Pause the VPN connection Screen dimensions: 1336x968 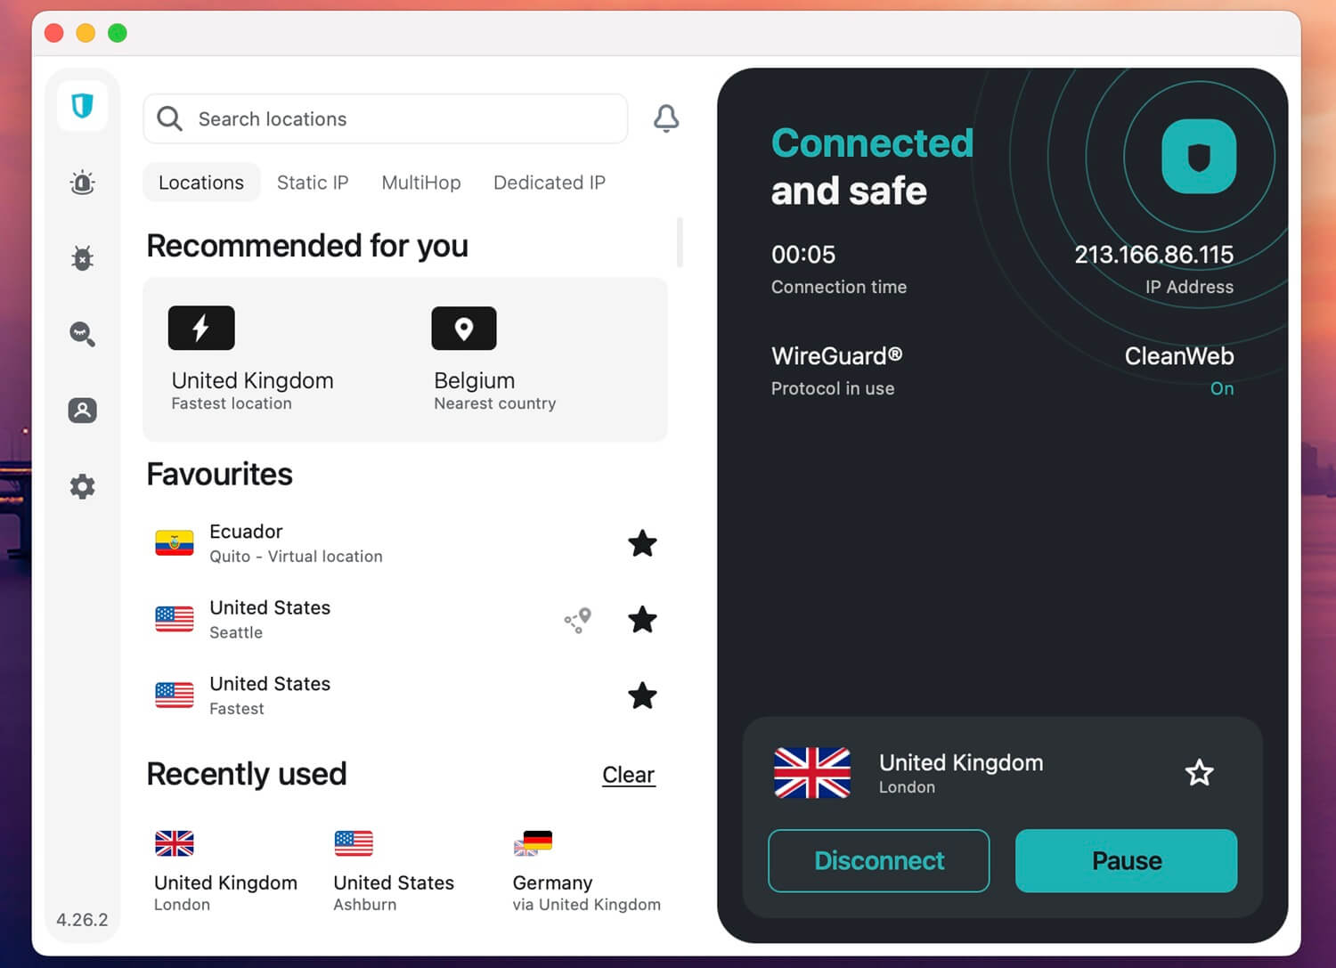tap(1126, 860)
